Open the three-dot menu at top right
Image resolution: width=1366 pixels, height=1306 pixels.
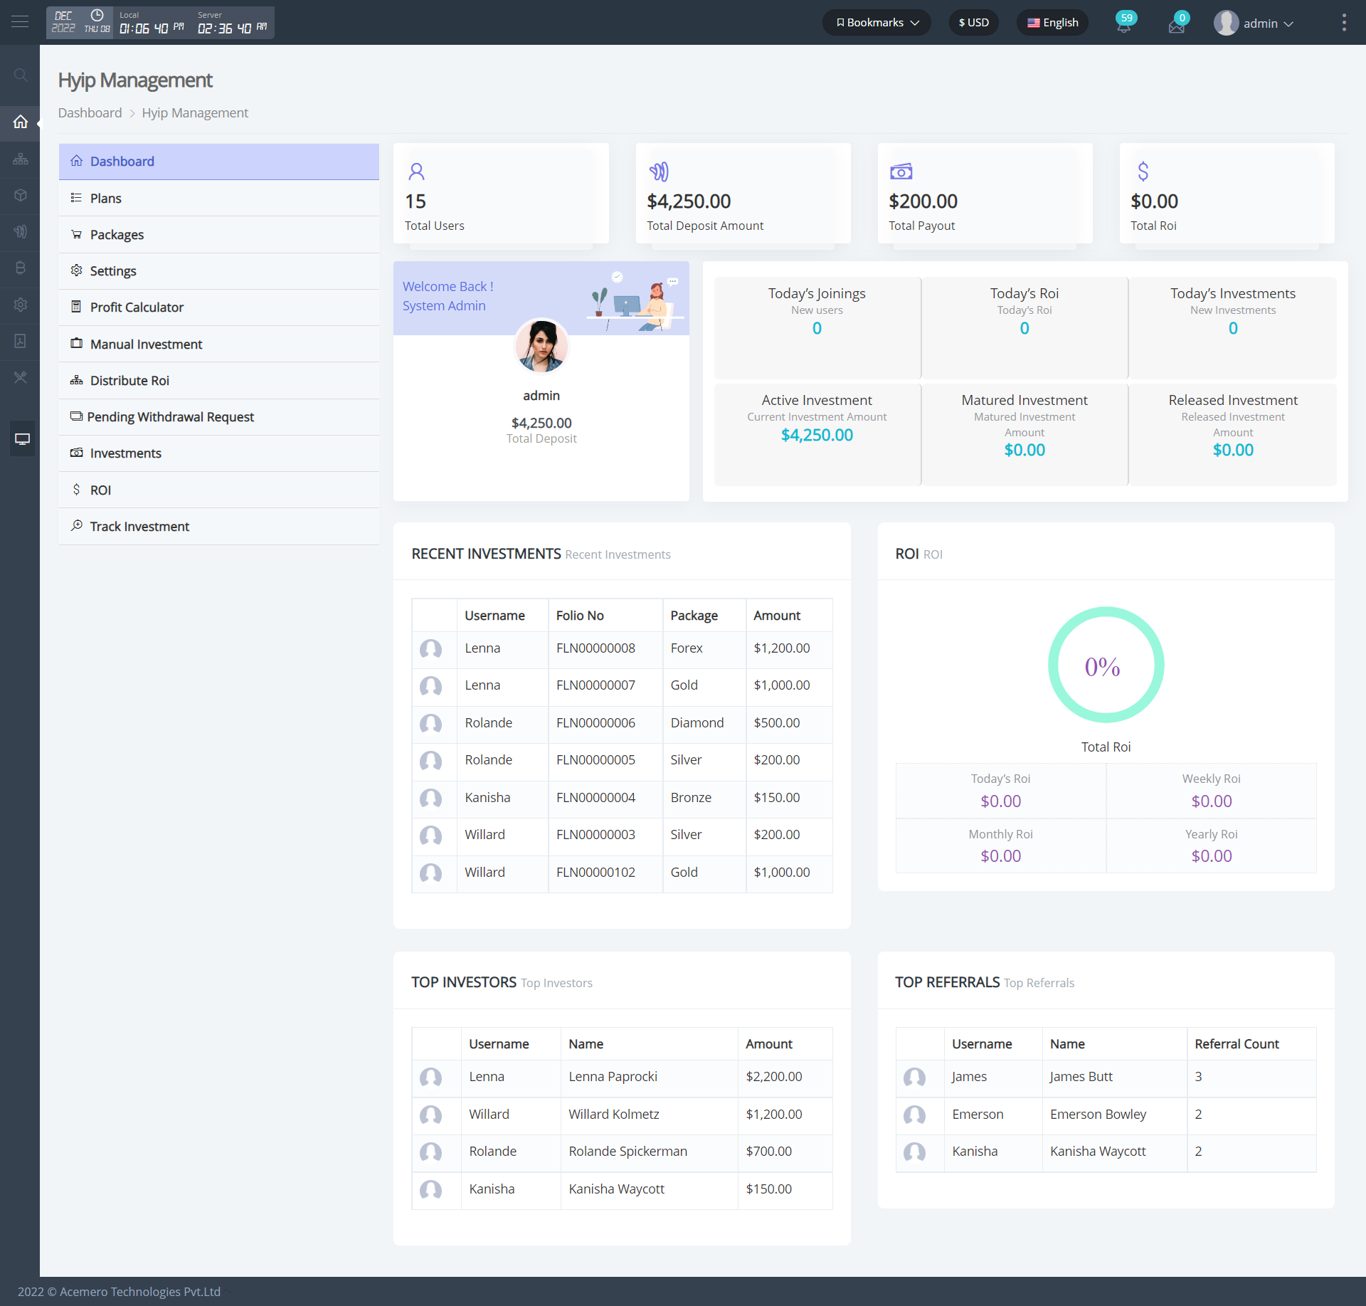(1344, 22)
